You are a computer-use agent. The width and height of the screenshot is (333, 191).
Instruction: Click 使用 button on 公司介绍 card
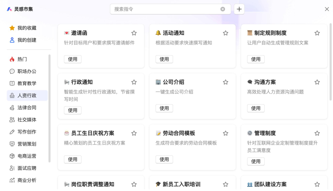pos(164,108)
